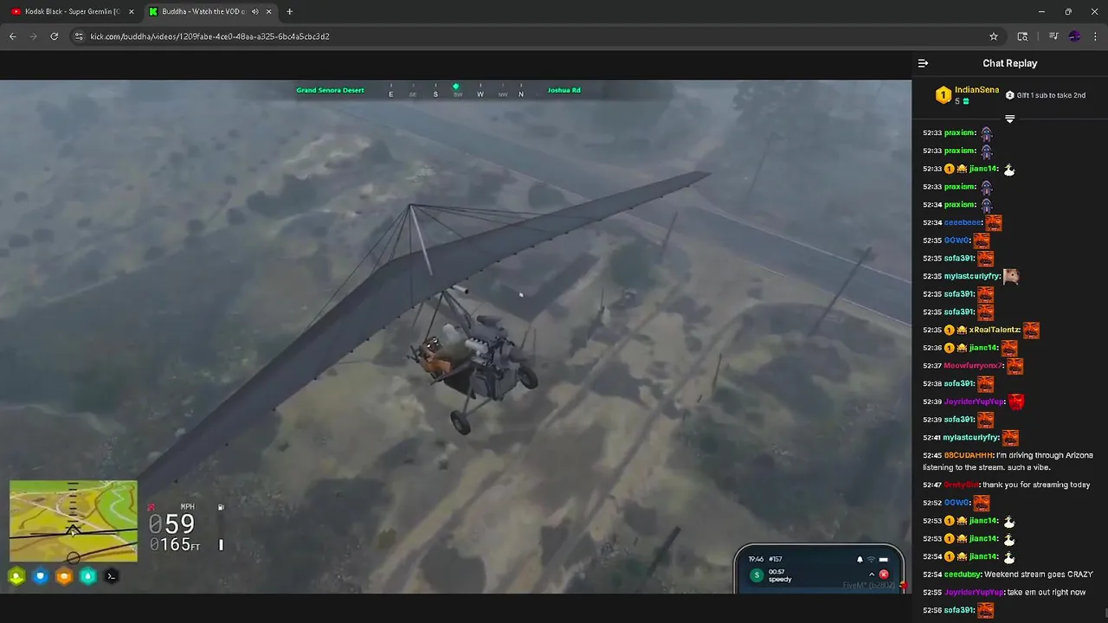Image resolution: width=1108 pixels, height=623 pixels.
Task: Click 'take em out right now' message
Action: [1045, 593]
